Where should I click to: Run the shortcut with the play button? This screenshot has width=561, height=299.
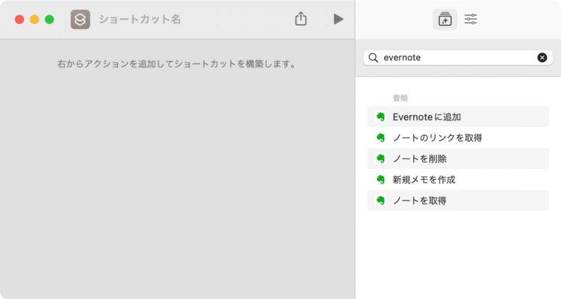338,19
